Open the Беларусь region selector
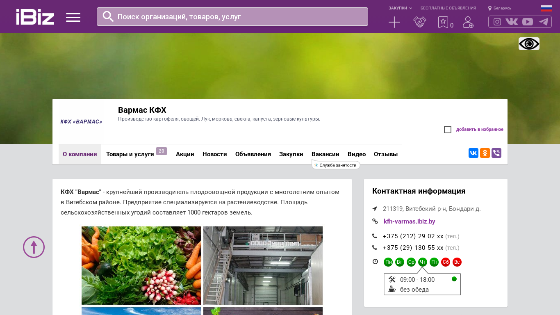Viewport: 560px width, 315px height. 500,8
